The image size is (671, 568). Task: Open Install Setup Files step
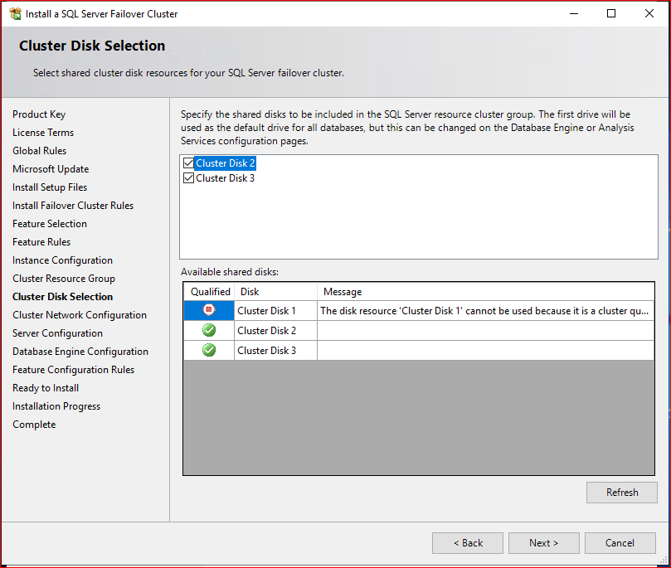pos(50,187)
